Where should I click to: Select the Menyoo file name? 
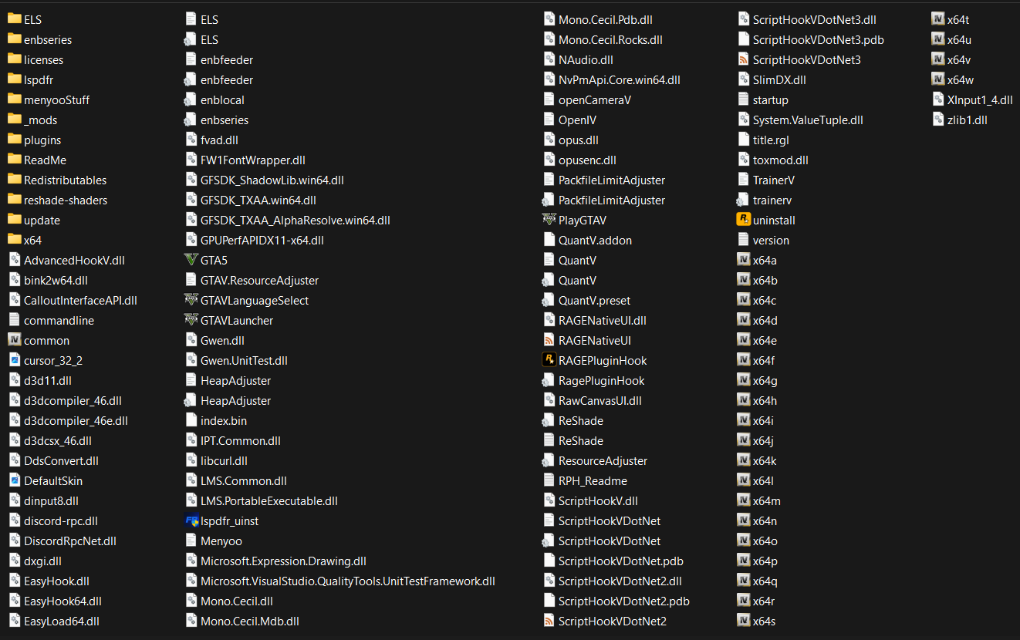[221, 541]
